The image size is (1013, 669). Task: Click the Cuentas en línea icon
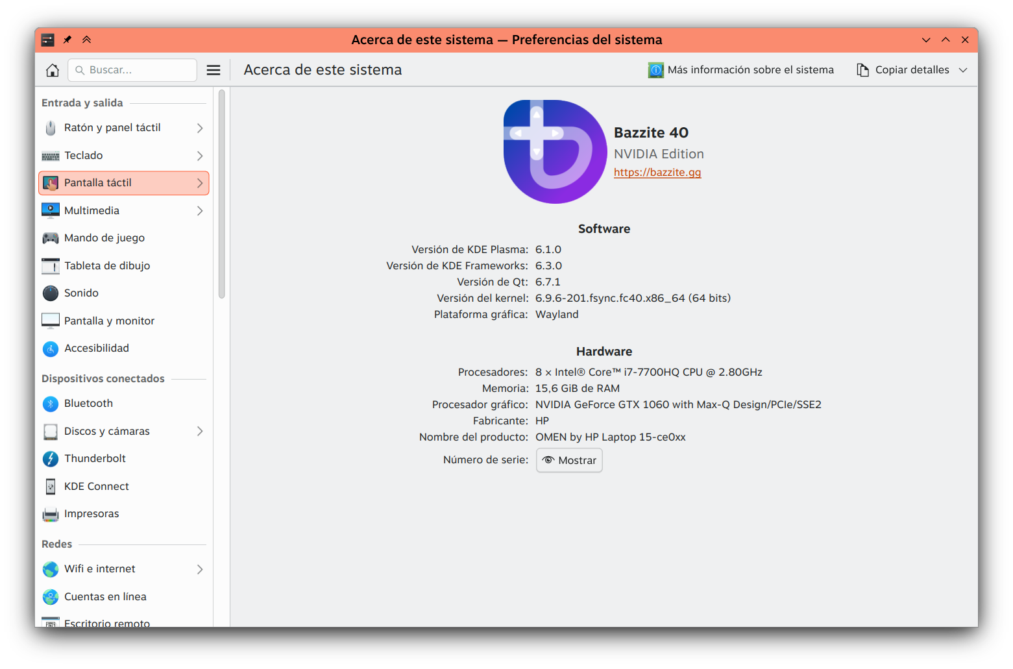tap(51, 597)
